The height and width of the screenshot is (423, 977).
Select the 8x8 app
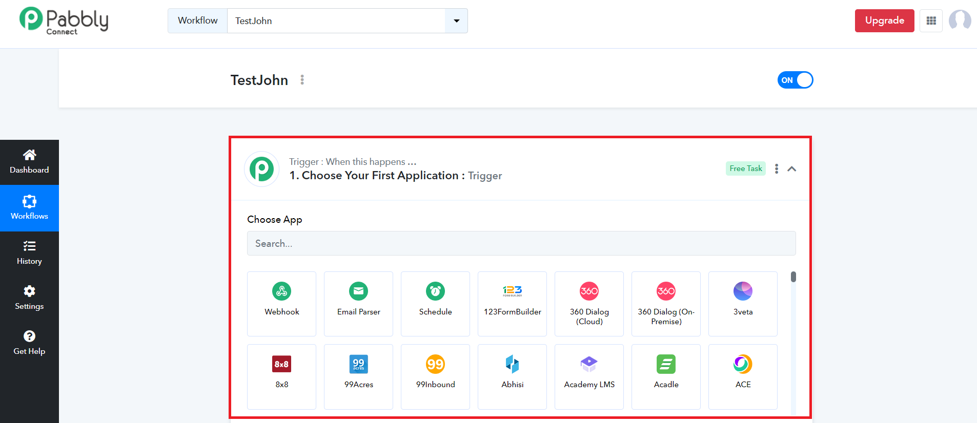(x=281, y=376)
